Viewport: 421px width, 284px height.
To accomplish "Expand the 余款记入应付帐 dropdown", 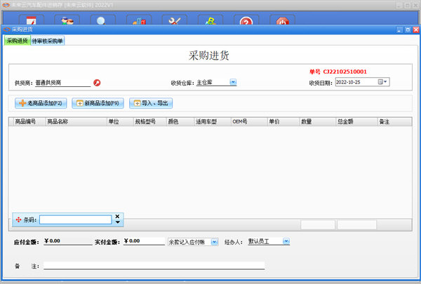I will [214, 241].
